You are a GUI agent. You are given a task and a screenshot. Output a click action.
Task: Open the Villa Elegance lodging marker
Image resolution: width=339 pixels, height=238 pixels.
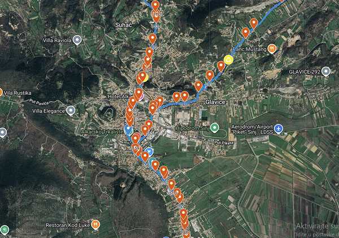[71, 111]
